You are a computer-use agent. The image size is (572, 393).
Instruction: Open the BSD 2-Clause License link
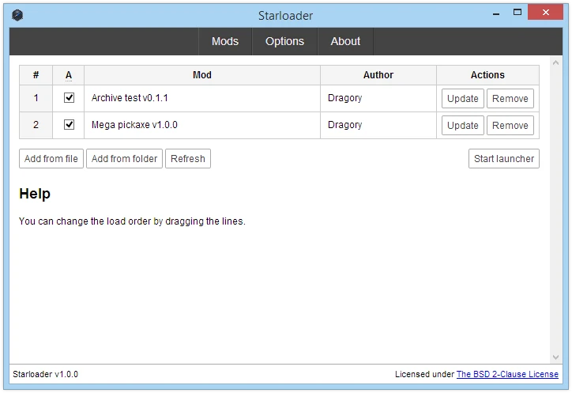point(507,374)
